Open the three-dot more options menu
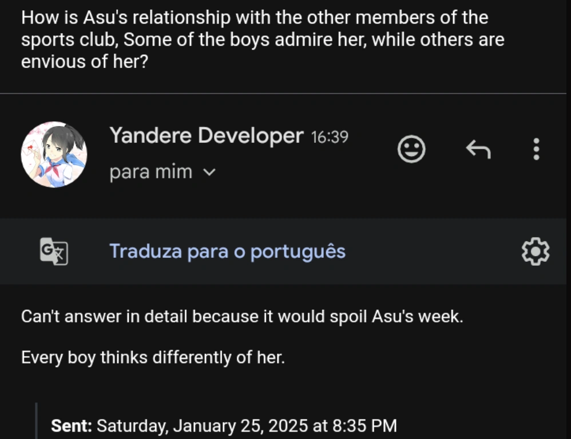Screen dimensions: 571x439 pyautogui.click(x=536, y=149)
